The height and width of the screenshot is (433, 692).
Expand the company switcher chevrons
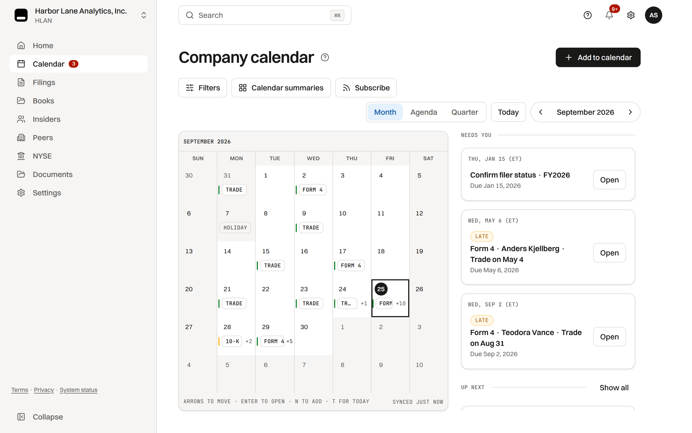coord(144,15)
